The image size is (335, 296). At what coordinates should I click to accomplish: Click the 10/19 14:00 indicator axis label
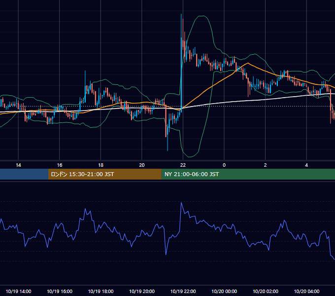tap(18, 291)
